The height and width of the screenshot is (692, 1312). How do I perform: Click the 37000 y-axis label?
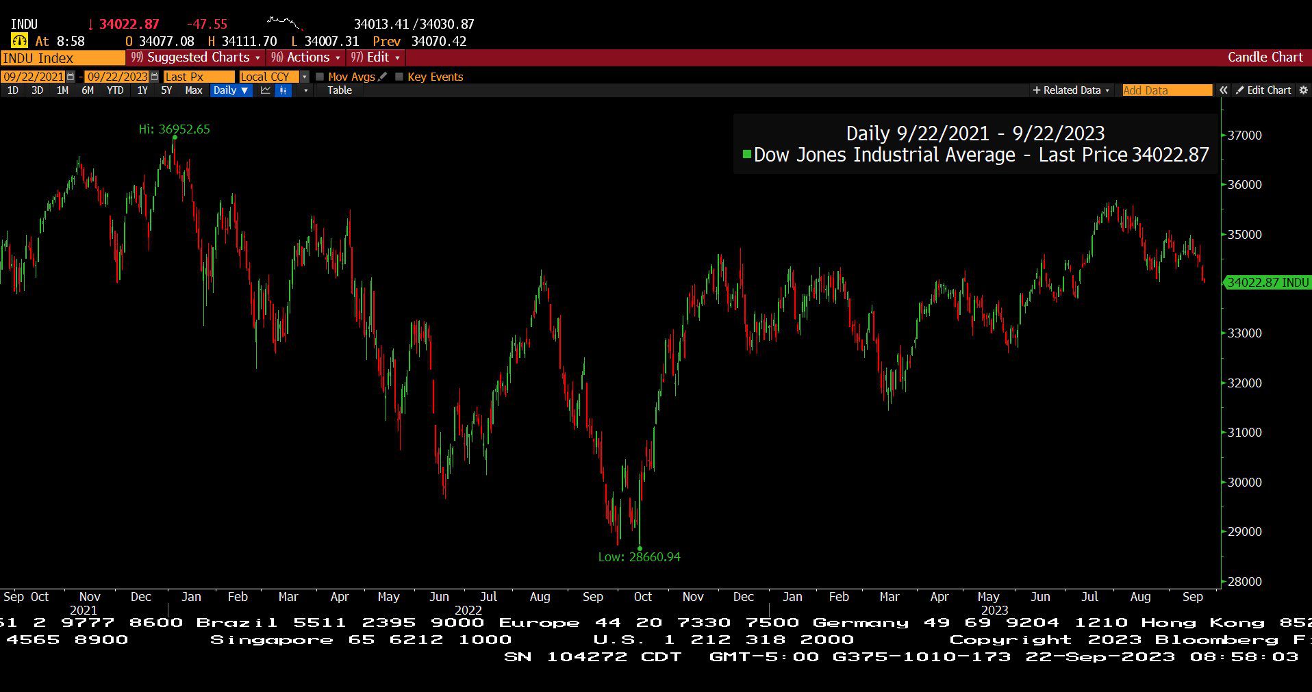[1244, 135]
